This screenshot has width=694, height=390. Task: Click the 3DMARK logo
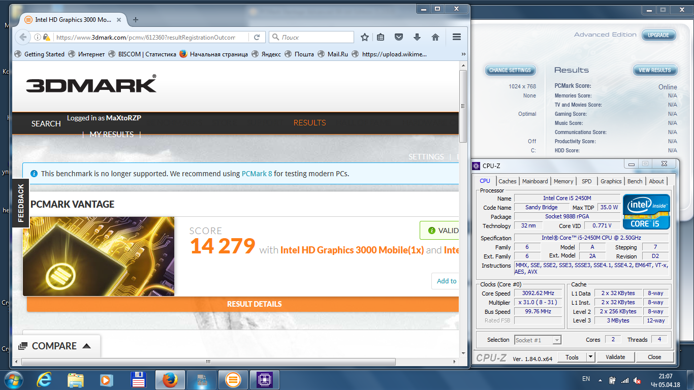(91, 84)
